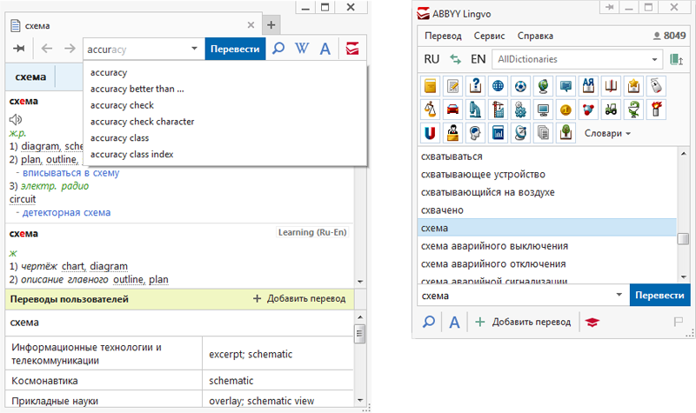Click Добавить перевод in main window
The width and height of the screenshot is (696, 413).
523,322
